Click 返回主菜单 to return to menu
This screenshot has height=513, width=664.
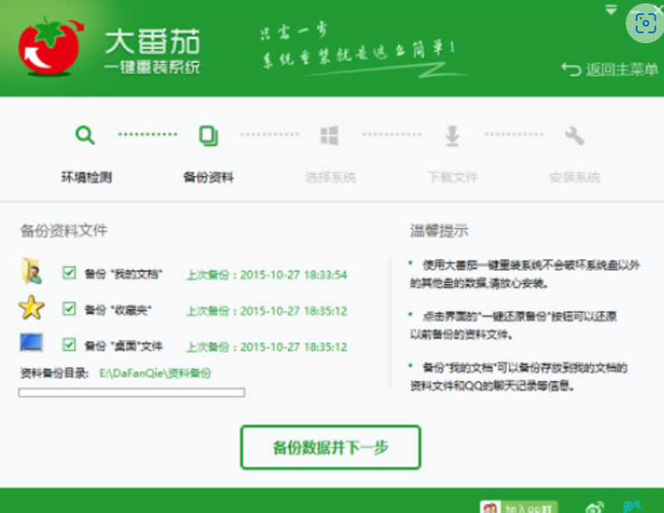click(610, 70)
